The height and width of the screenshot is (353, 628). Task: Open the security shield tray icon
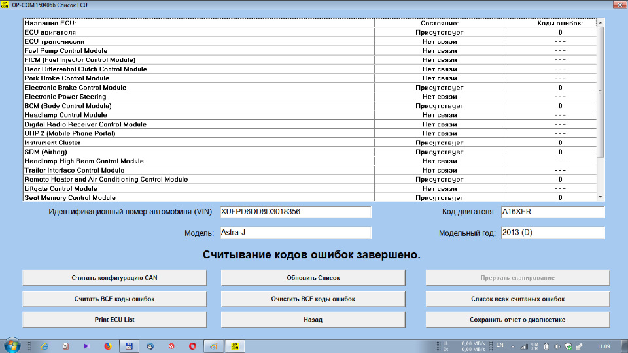[x=568, y=346]
